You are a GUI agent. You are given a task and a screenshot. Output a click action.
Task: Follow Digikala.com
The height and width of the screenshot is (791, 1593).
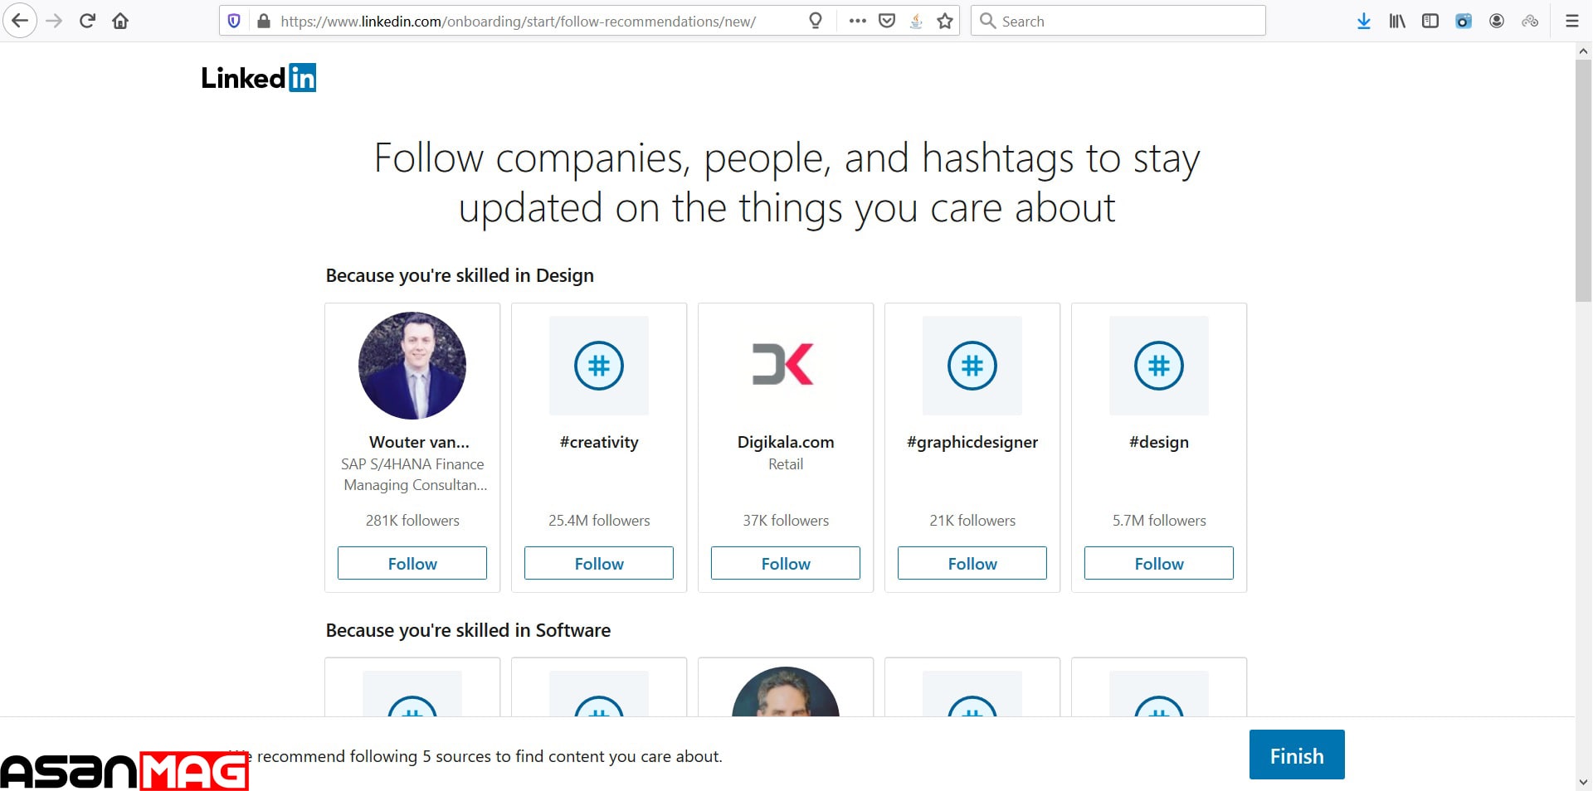(x=786, y=563)
